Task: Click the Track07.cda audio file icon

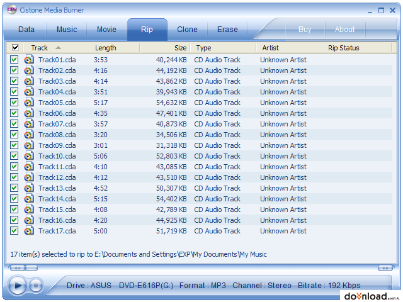Action: click(29, 124)
